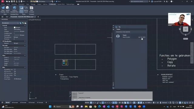Open the No selection dropdown in Properties
The width and height of the screenshot is (194, 109).
10,23
